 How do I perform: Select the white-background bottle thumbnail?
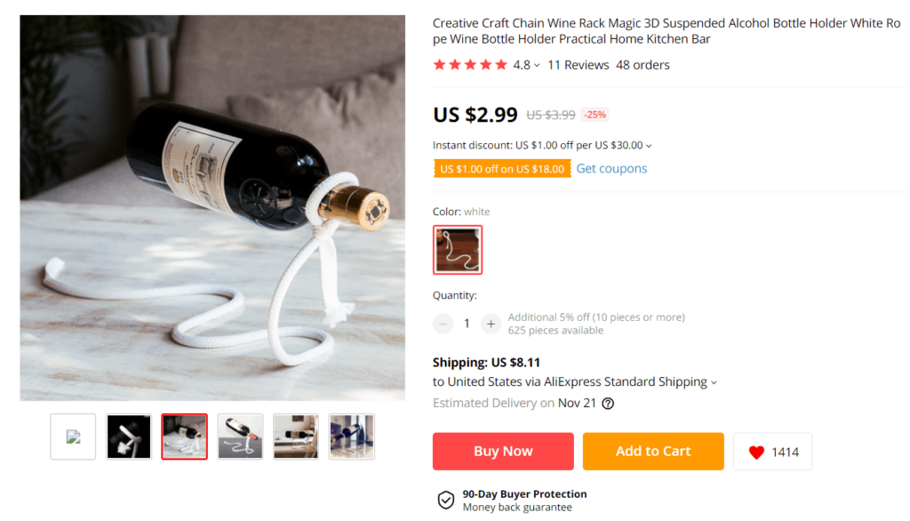click(240, 437)
